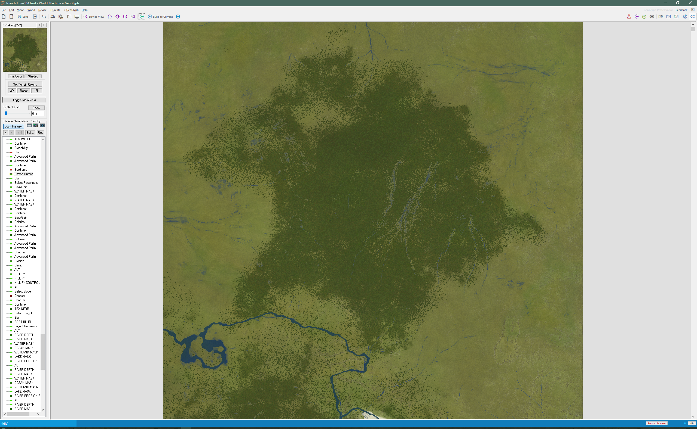Click the blue camera icon
Screen dimensions: 697x429
[x=669, y=17]
